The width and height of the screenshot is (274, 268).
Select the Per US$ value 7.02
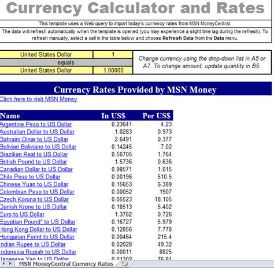pyautogui.click(x=166, y=147)
